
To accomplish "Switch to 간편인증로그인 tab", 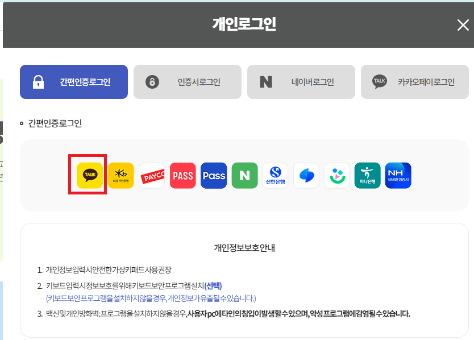I will (x=74, y=82).
